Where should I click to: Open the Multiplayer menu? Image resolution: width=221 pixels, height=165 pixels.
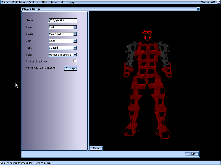pos(19,2)
